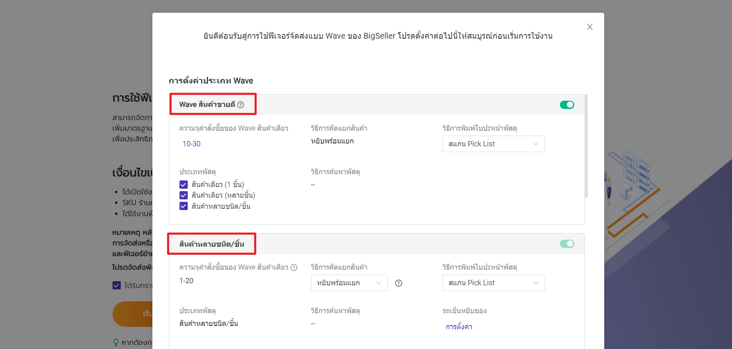Open second section สแกน Pick List dropdown
Image resolution: width=732 pixels, height=349 pixels.
tap(493, 283)
